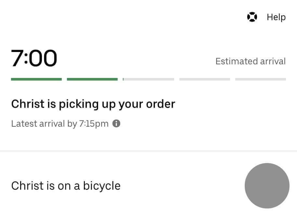Click the 7:15pm time text
This screenshot has height=215, width=297.
pos(94,124)
